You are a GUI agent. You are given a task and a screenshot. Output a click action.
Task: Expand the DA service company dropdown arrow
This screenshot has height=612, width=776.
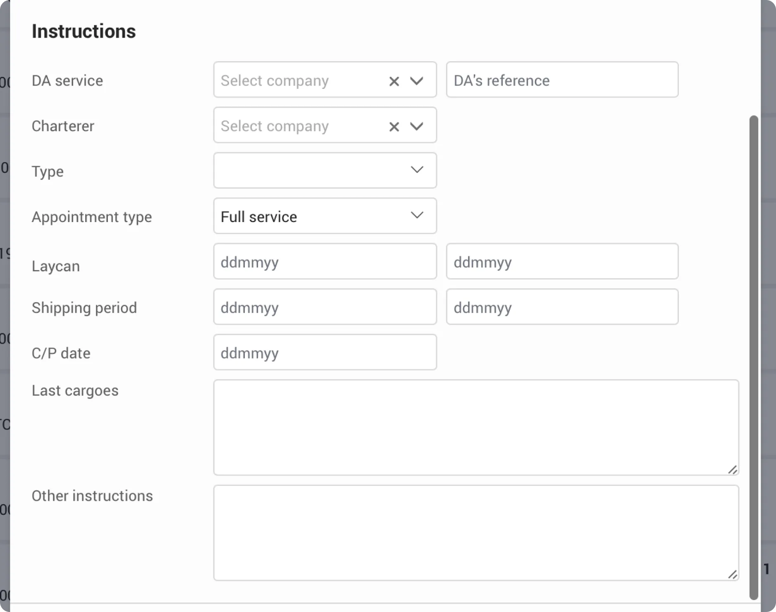417,81
